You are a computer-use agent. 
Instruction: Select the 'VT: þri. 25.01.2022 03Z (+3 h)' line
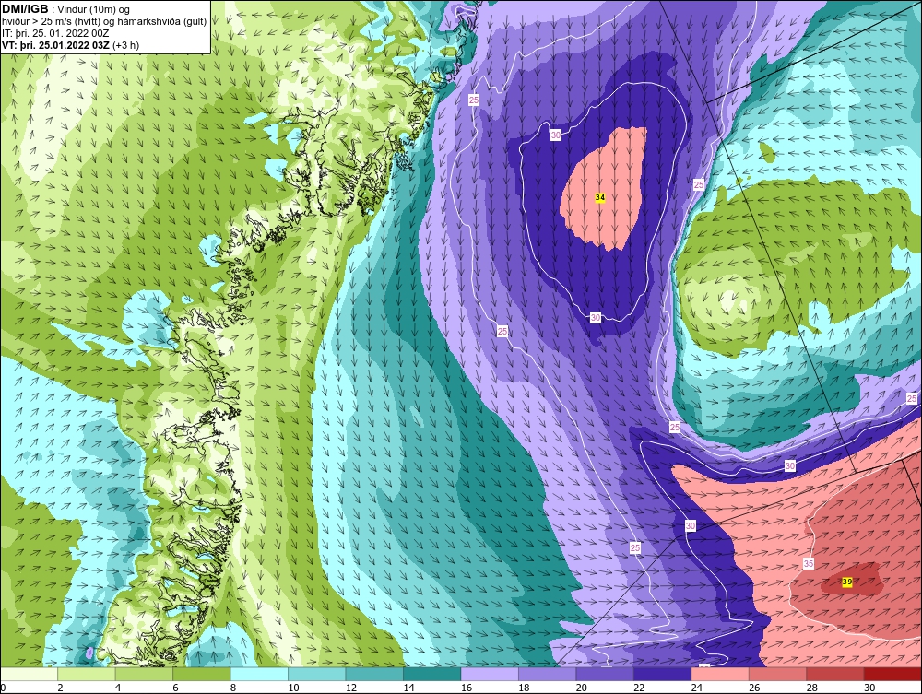point(71,45)
